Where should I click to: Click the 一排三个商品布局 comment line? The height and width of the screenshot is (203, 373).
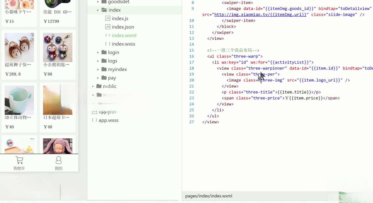[233, 50]
